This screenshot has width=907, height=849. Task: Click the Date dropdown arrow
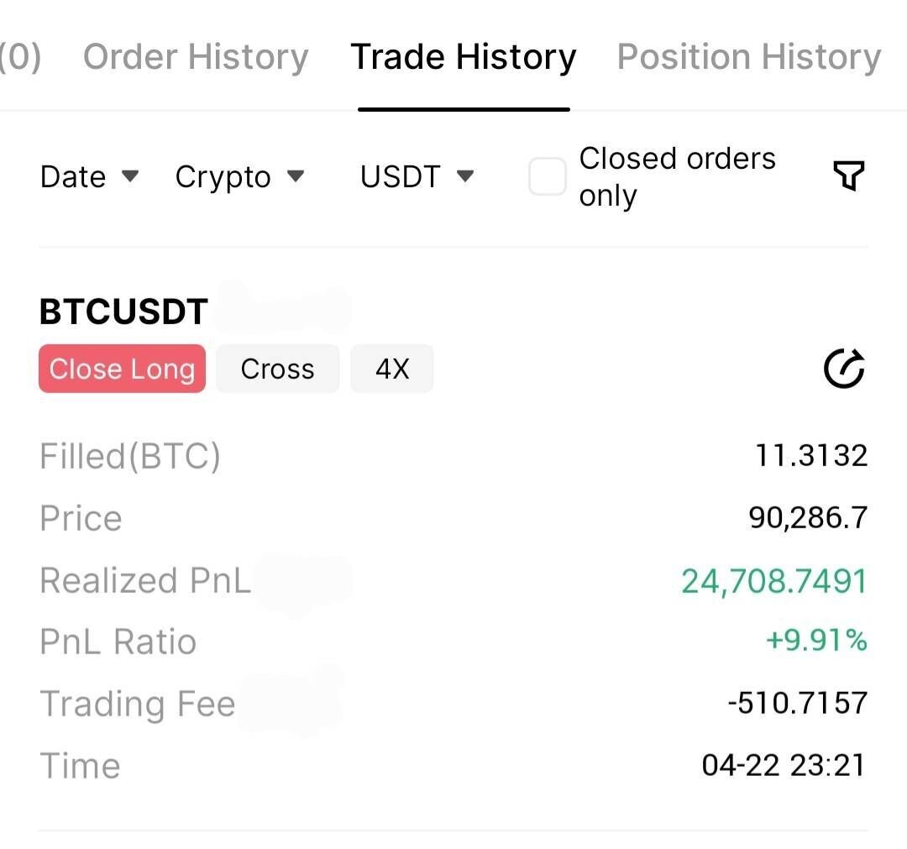coord(129,176)
